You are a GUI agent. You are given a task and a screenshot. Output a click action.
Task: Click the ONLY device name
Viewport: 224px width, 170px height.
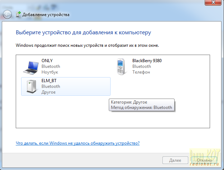pos(47,61)
